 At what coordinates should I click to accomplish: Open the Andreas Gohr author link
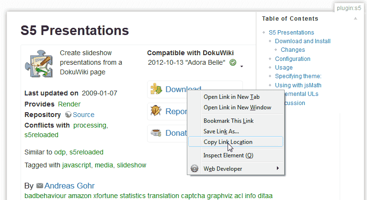[69, 186]
